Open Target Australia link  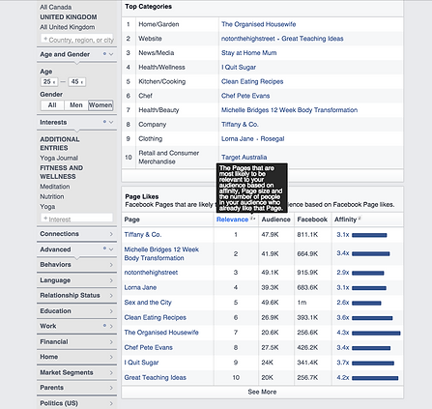244,158
